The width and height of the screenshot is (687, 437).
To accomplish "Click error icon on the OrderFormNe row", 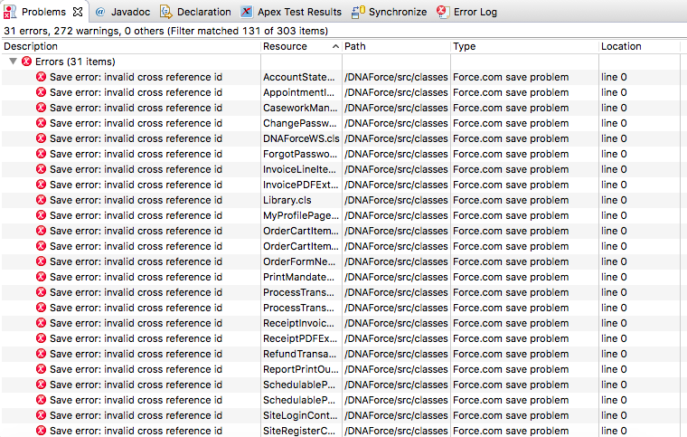I will [42, 261].
